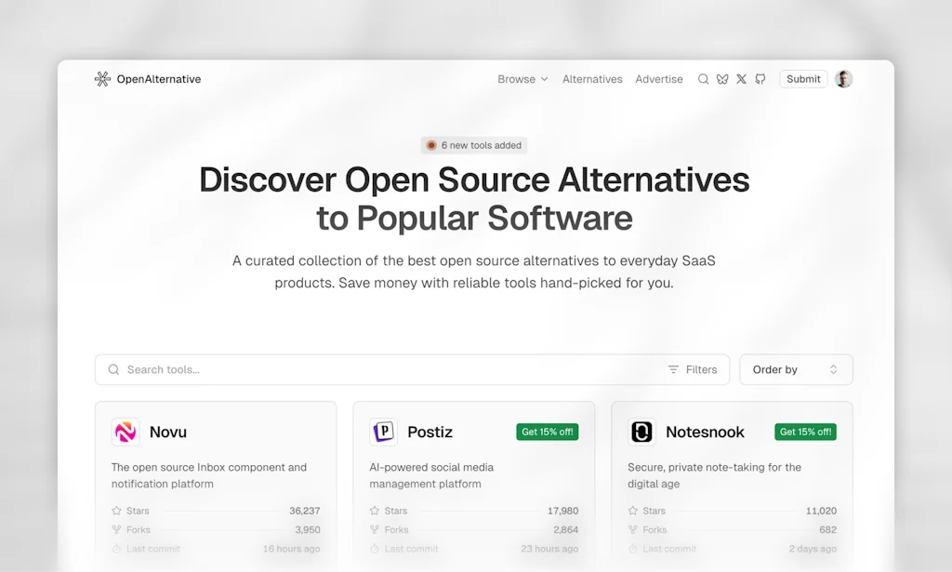Select the Alternatives menu item
952x572 pixels.
click(x=592, y=79)
